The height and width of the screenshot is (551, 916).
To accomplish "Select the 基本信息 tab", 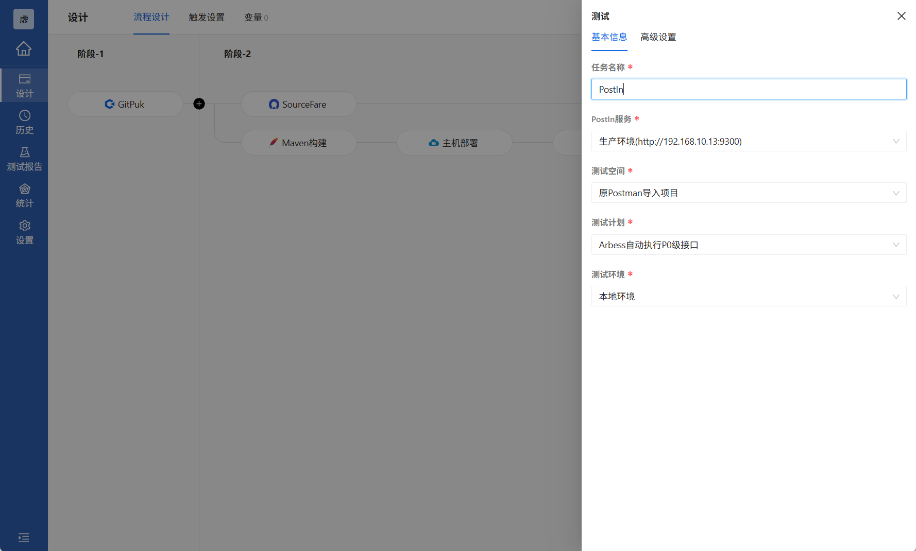I will 609,37.
